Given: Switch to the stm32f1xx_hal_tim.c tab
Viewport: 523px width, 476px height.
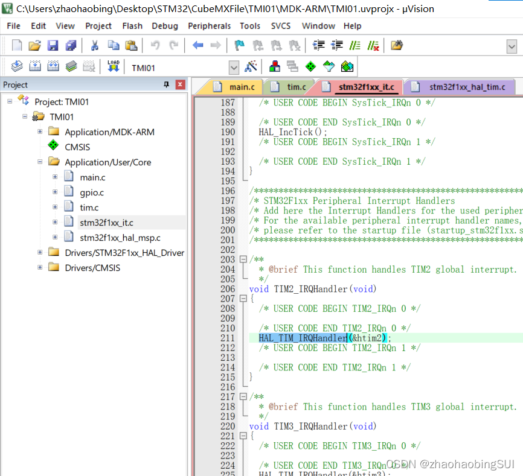Looking at the screenshot, I should pyautogui.click(x=459, y=87).
